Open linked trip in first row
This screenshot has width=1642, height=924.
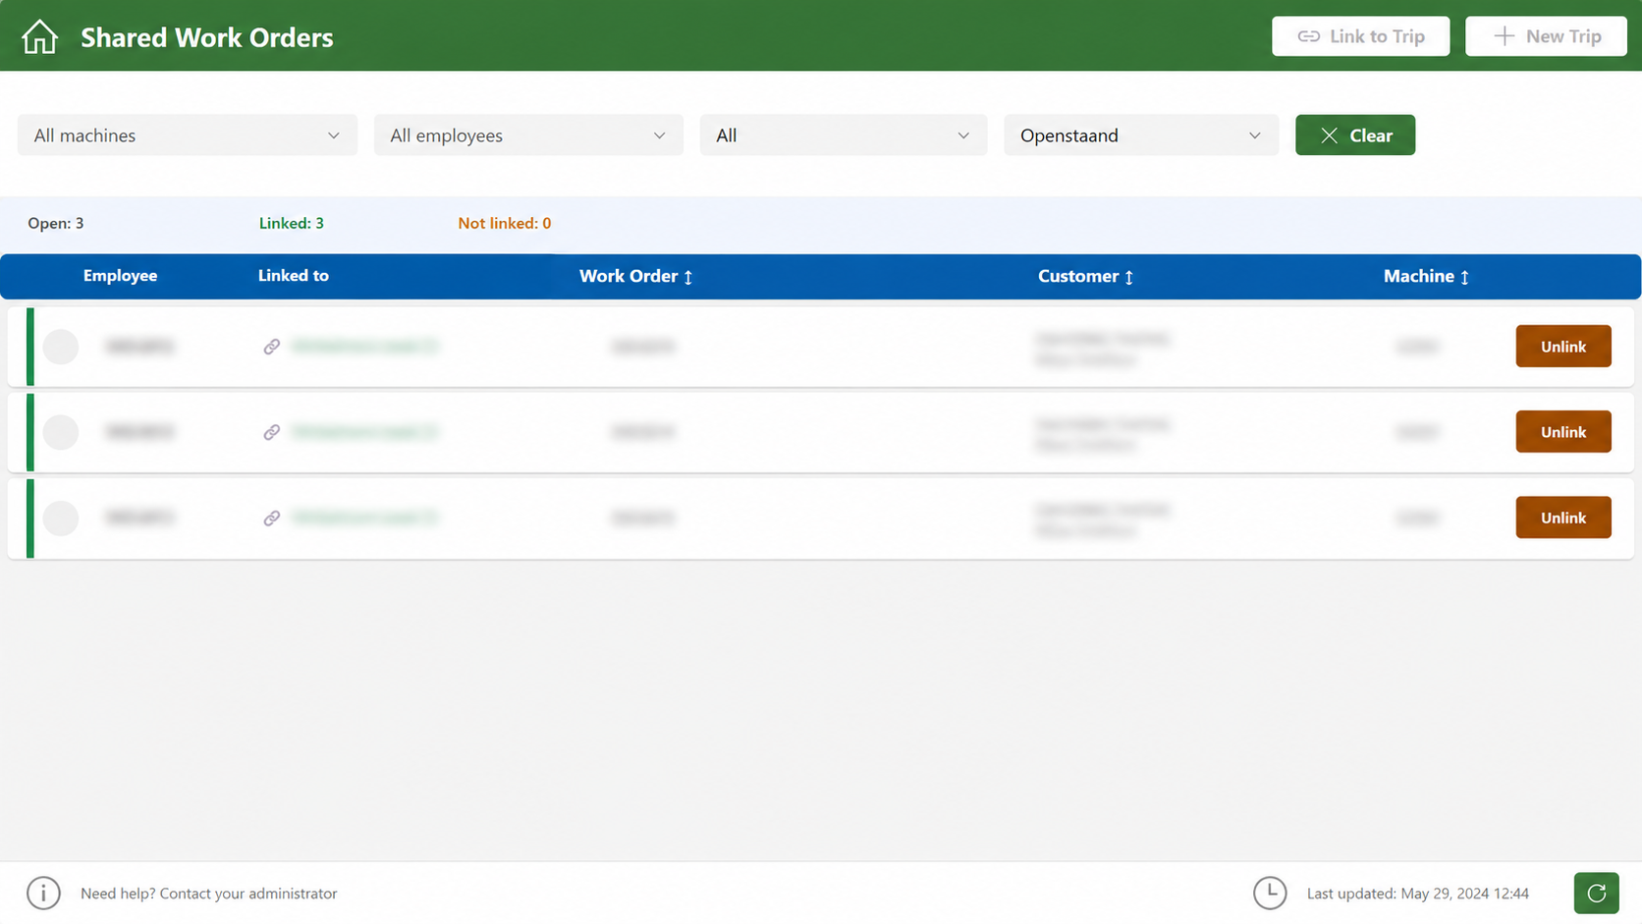(x=364, y=347)
